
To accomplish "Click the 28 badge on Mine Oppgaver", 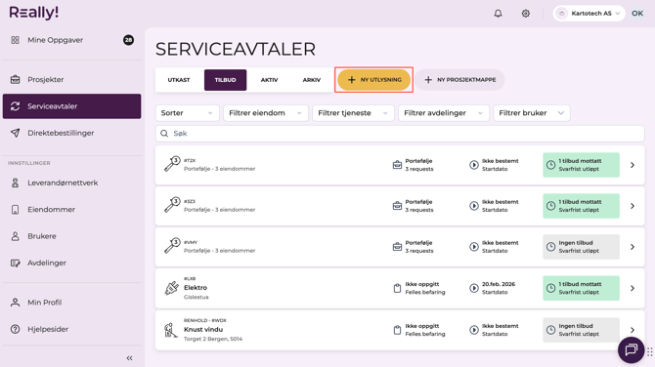I will [x=128, y=40].
